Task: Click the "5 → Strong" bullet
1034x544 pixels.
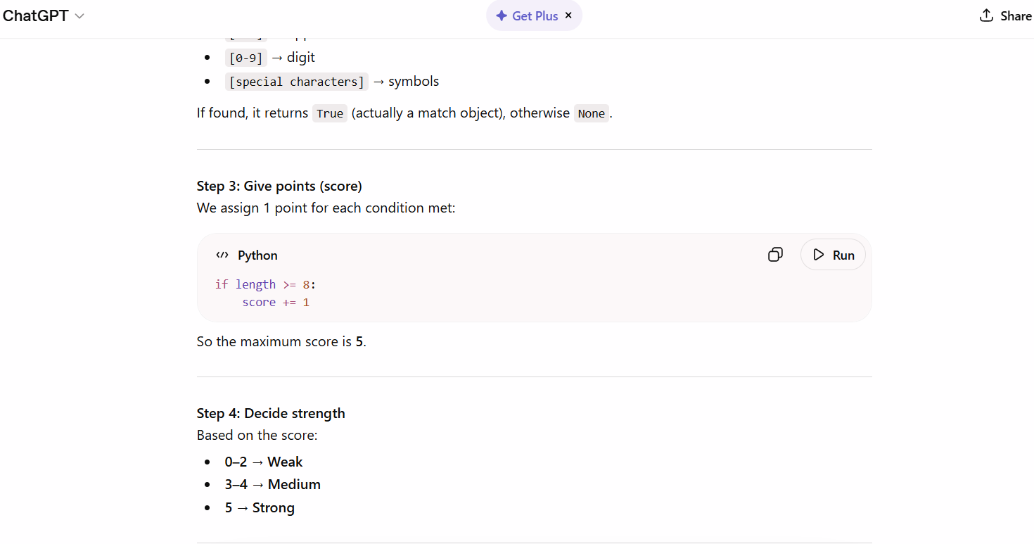Action: 260,508
